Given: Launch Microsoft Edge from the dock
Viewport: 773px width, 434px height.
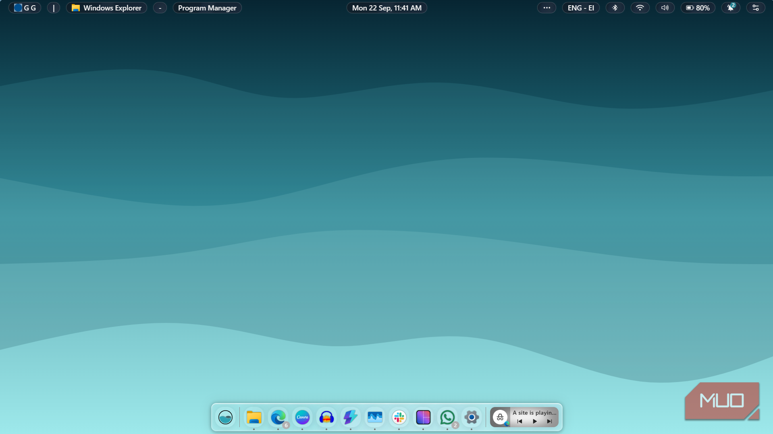Looking at the screenshot, I should [278, 417].
